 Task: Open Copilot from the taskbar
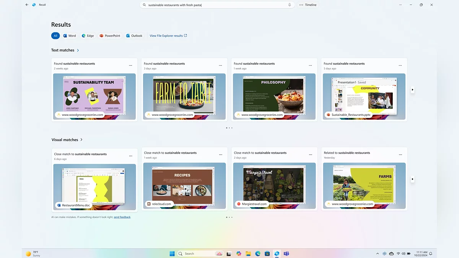(239, 253)
